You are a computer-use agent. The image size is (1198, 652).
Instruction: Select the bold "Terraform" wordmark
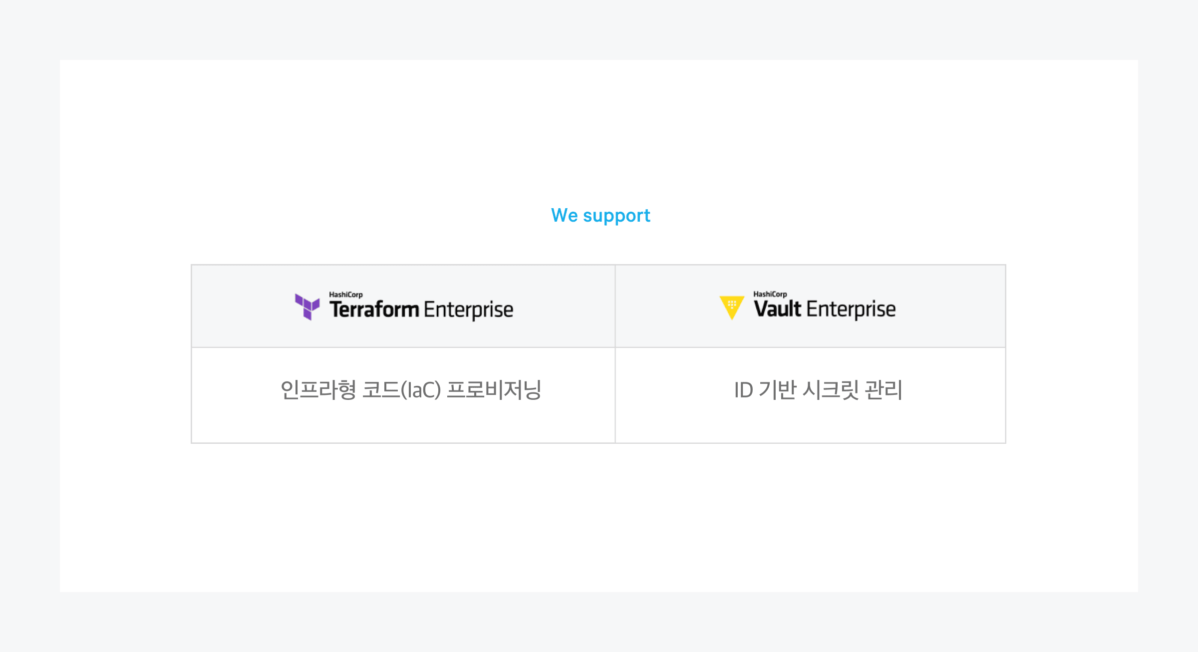pyautogui.click(x=374, y=310)
